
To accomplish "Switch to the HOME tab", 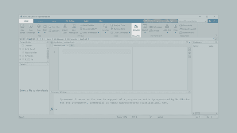I will pos(26,21).
